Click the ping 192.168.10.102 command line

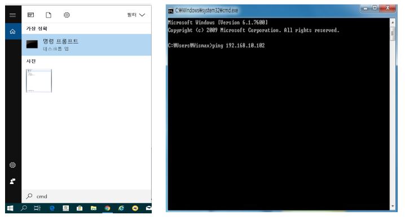click(x=216, y=46)
